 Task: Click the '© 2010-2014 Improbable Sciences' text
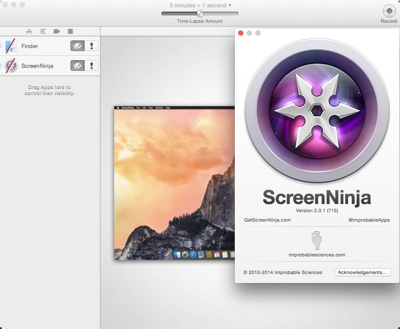pos(283,272)
